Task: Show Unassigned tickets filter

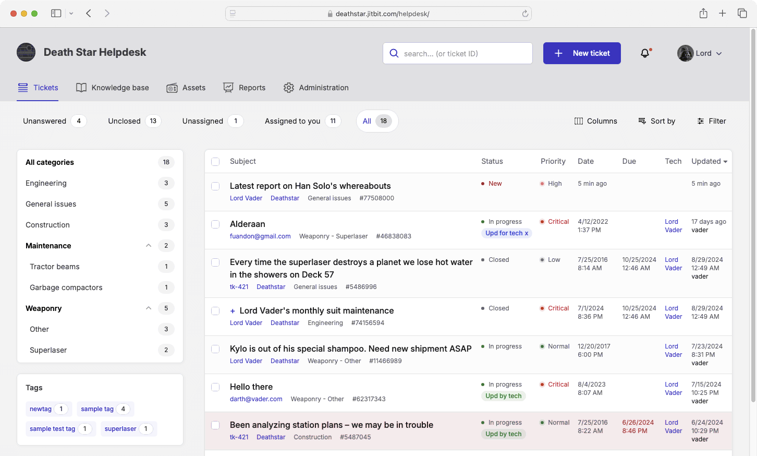Action: (x=213, y=121)
